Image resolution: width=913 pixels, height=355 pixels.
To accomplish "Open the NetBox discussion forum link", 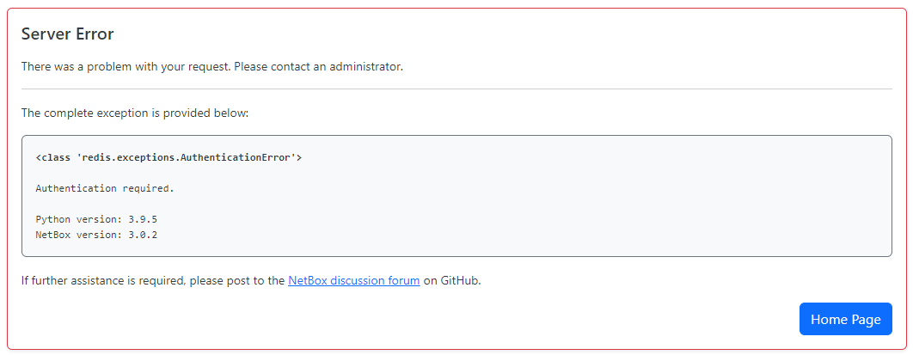I will pos(354,280).
